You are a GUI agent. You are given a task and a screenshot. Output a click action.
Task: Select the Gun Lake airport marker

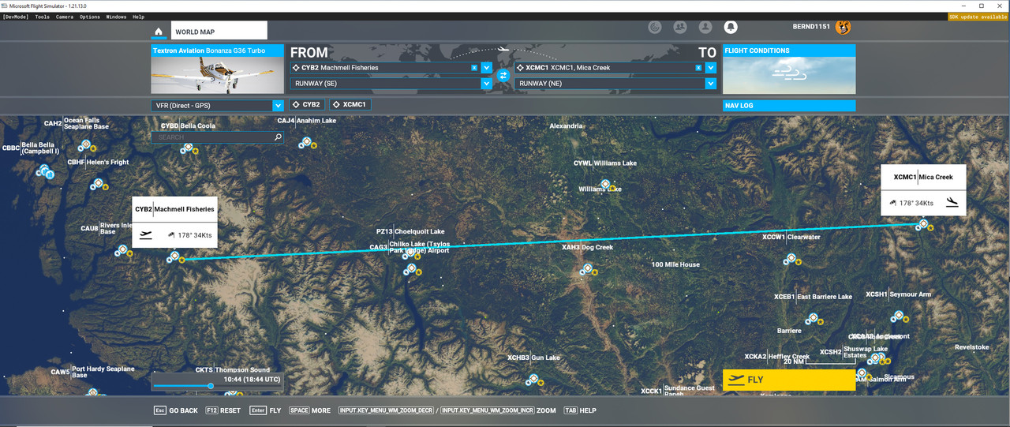(533, 380)
